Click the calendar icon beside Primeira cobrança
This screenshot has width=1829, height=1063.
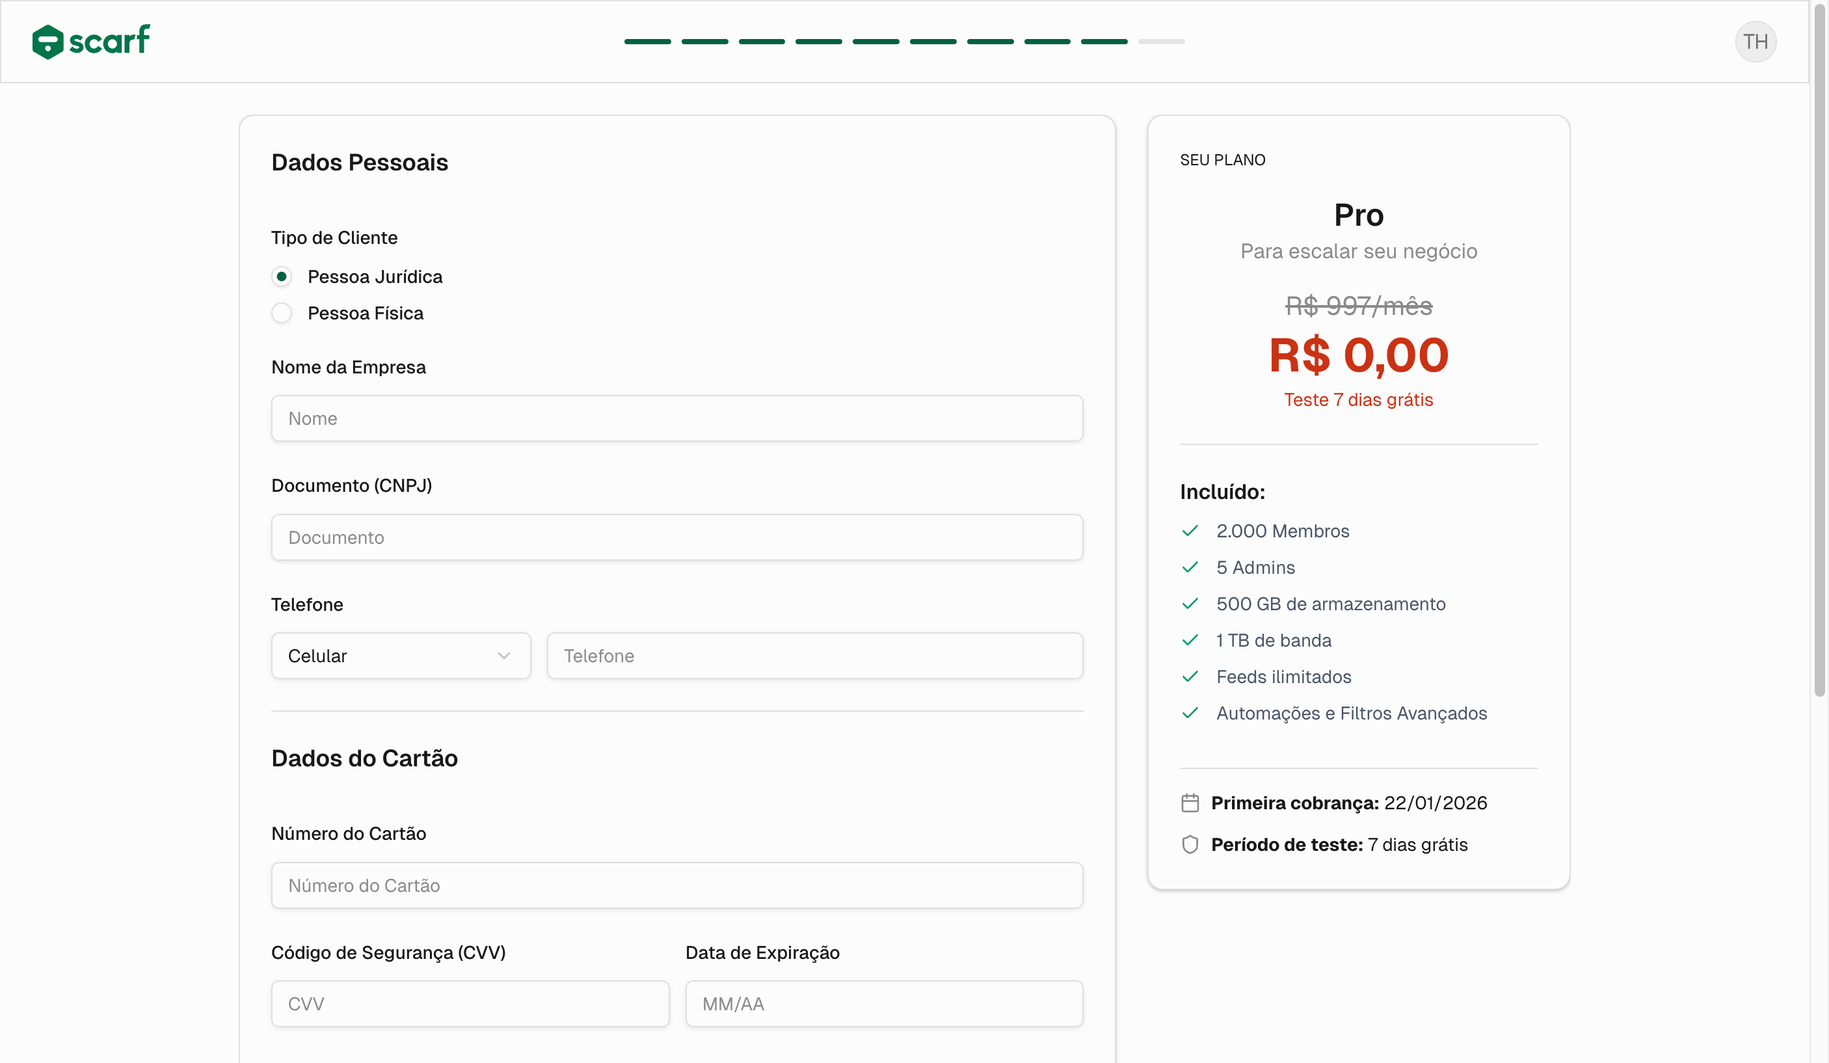[1190, 802]
